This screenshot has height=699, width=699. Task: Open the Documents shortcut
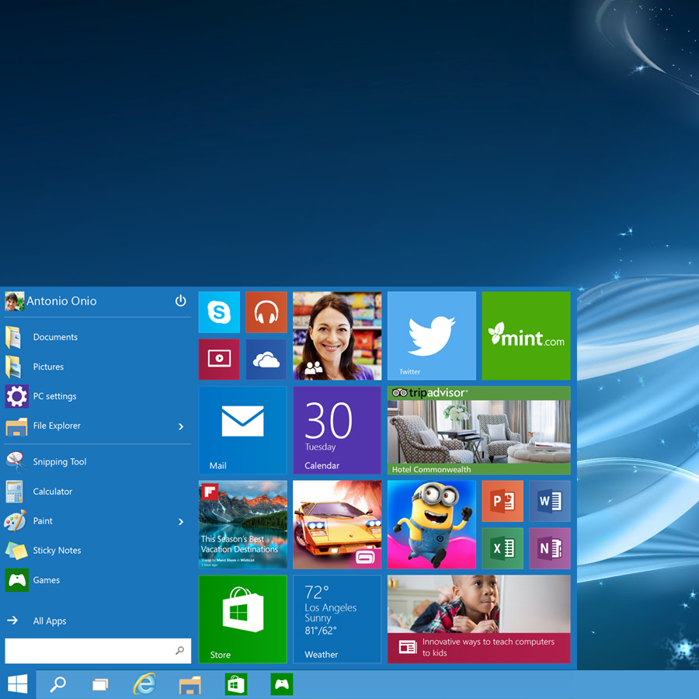[54, 337]
